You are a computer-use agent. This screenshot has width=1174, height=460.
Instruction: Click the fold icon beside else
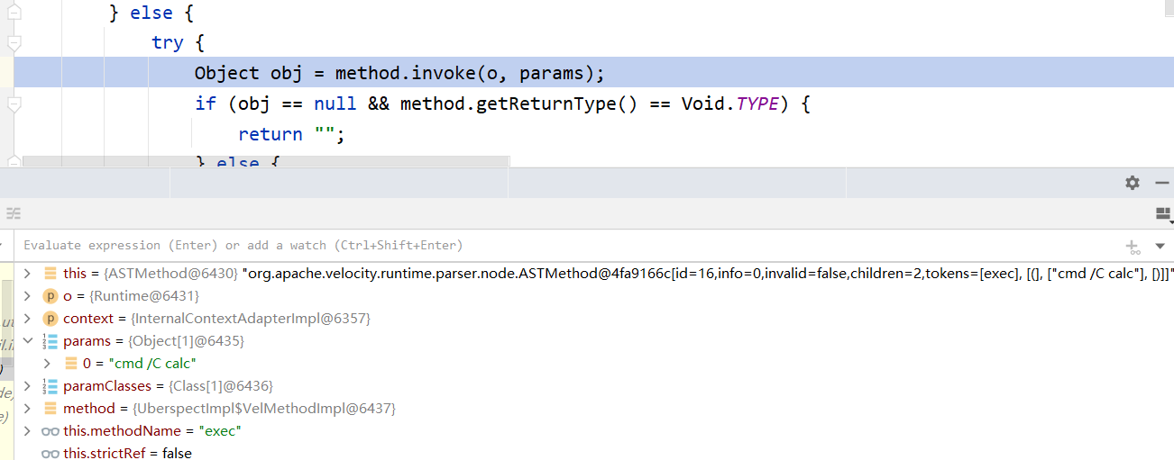click(x=14, y=11)
